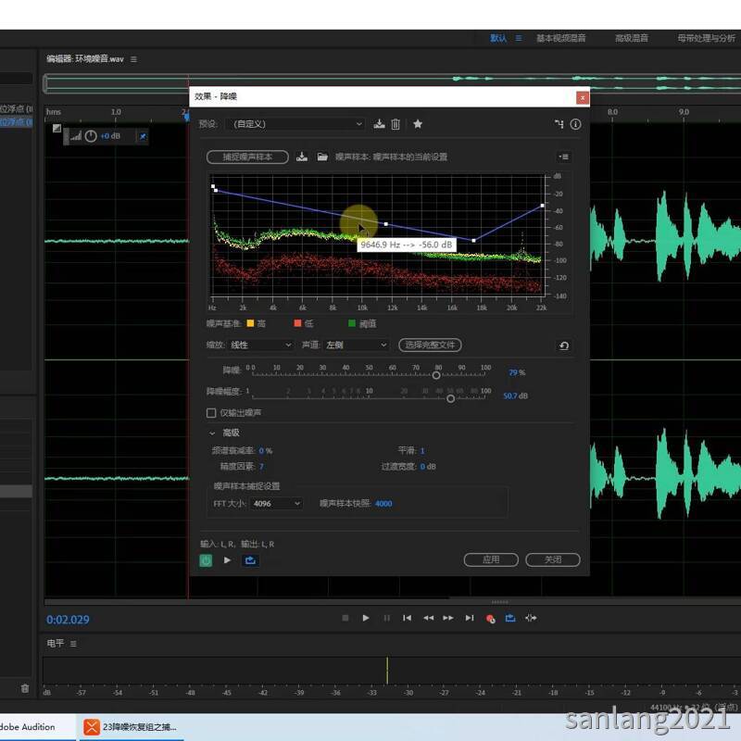This screenshot has width=741, height=741.
Task: Open the 缩放 dropdown set to 线性
Action: point(260,345)
